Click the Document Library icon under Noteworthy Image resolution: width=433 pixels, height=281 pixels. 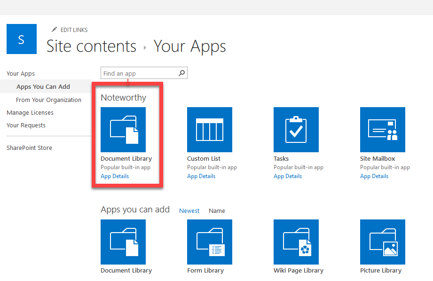pyautogui.click(x=123, y=130)
